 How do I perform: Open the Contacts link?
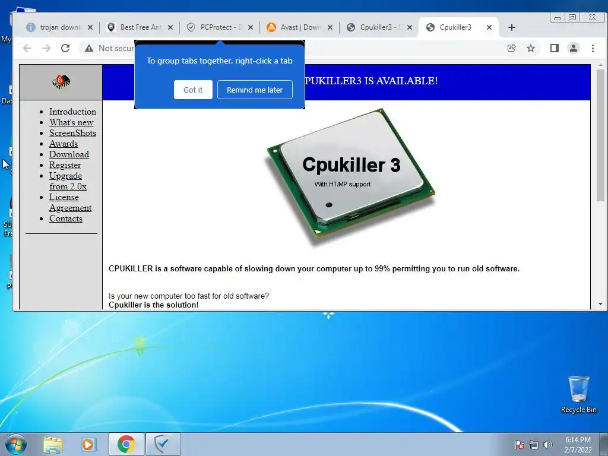click(x=66, y=218)
